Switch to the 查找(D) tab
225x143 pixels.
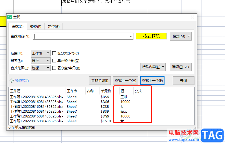(18, 26)
